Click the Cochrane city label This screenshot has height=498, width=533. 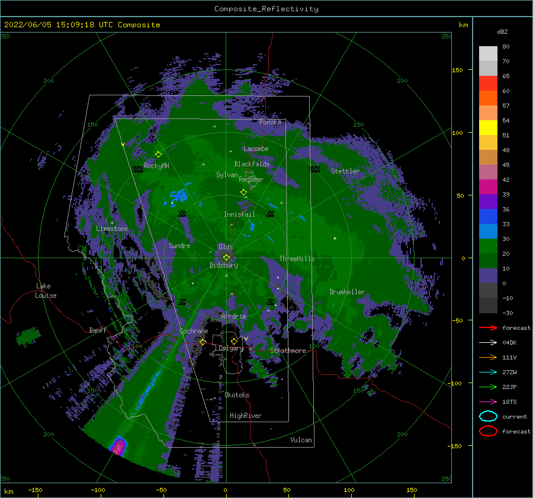[x=194, y=331]
